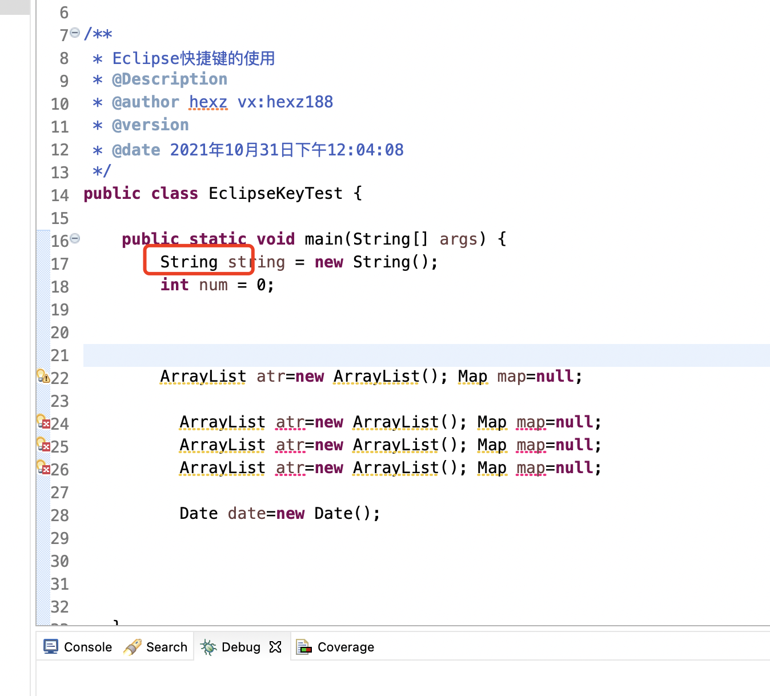Click the main method name
Image resolution: width=770 pixels, height=696 pixels.
point(325,239)
